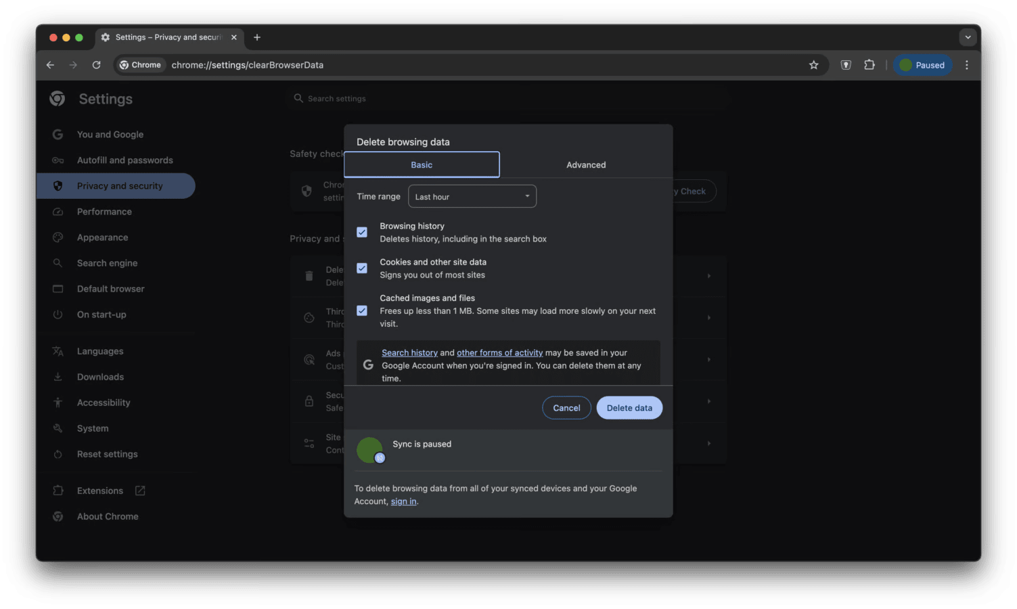Click the sign in link
This screenshot has width=1017, height=609.
click(403, 501)
